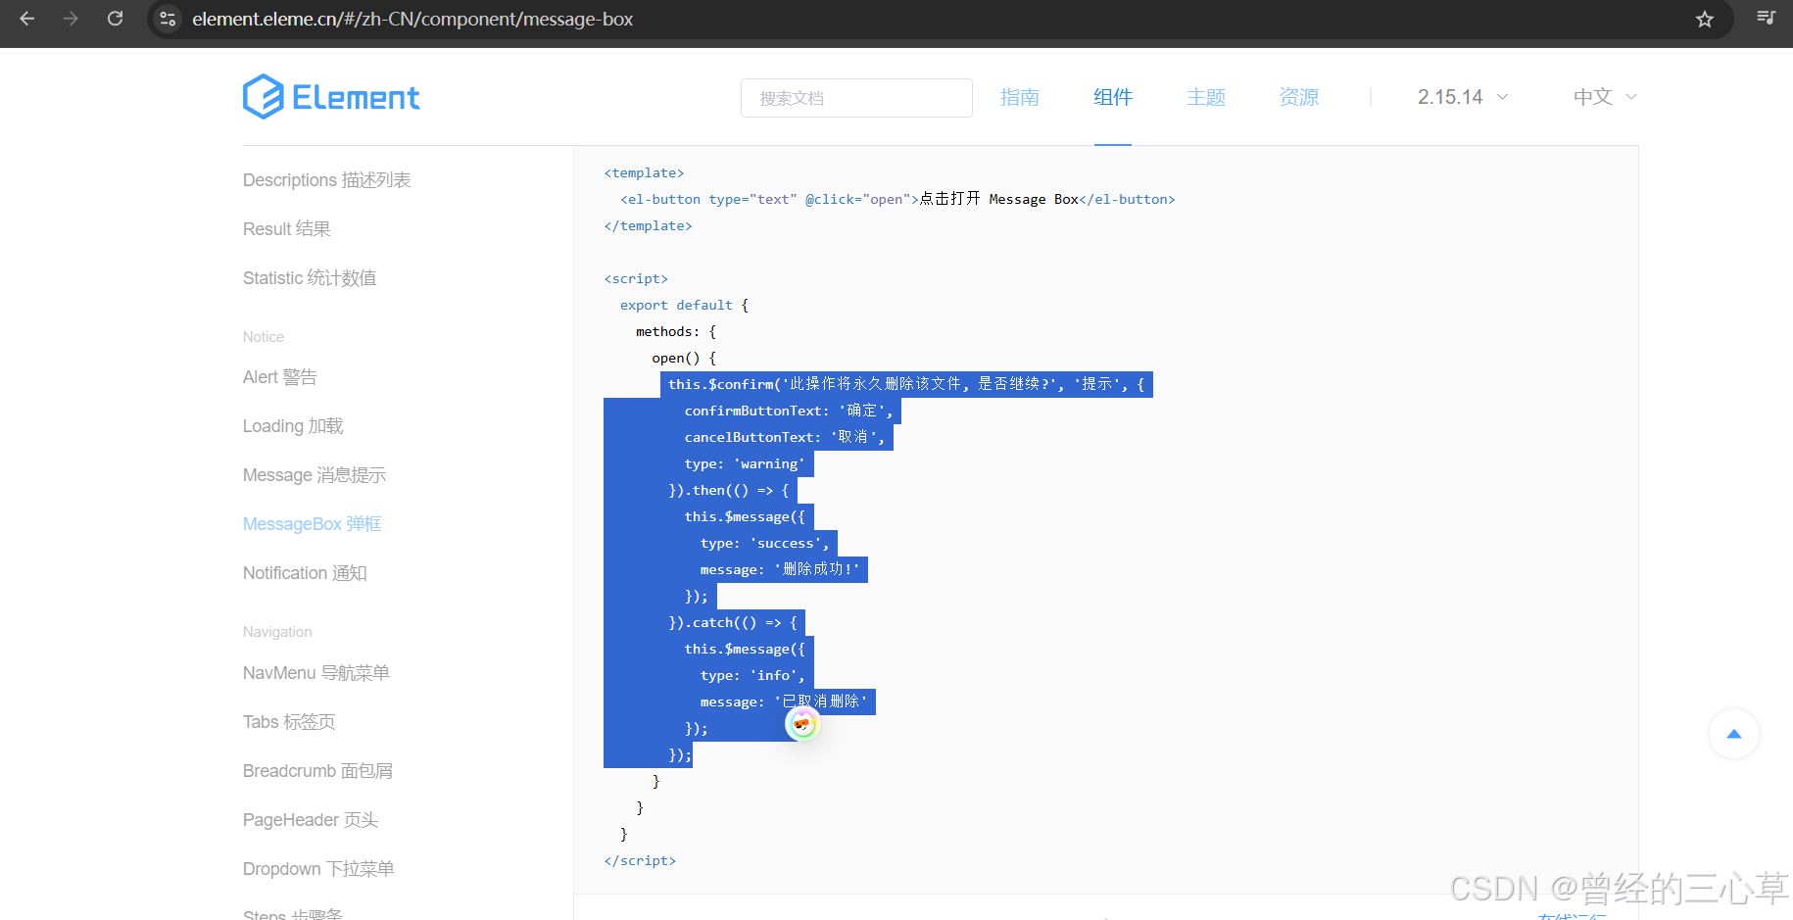Image resolution: width=1793 pixels, height=920 pixels.
Task: Click the '}).then(() => {' code line
Action: pos(729,491)
